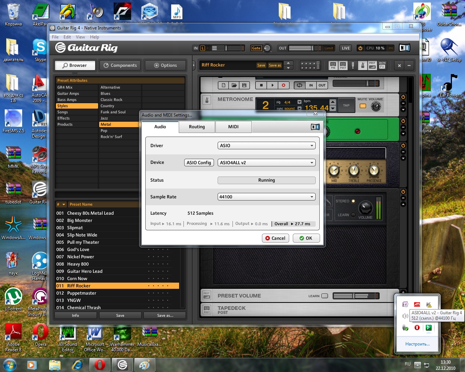This screenshot has height=372, width=465.
Task: Power off the amplifier module
Action: [x=403, y=145]
